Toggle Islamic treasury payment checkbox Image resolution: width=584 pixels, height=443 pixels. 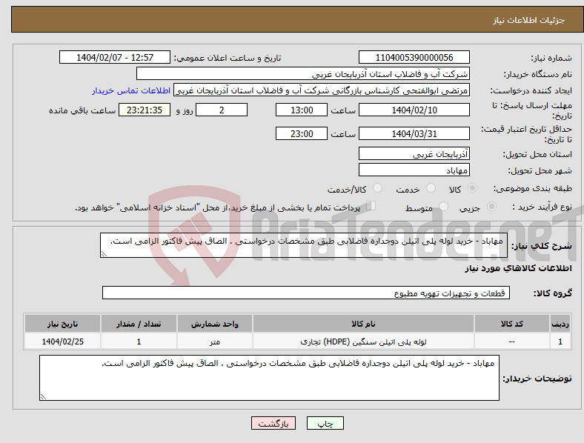click(371, 206)
